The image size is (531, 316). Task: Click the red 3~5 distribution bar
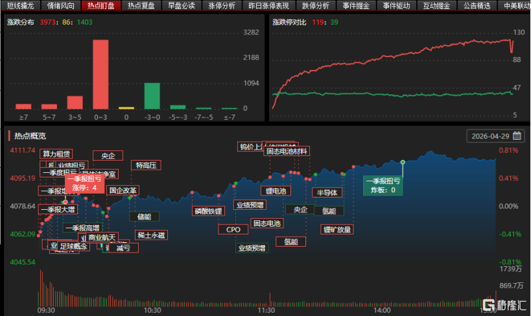pyautogui.click(x=75, y=102)
